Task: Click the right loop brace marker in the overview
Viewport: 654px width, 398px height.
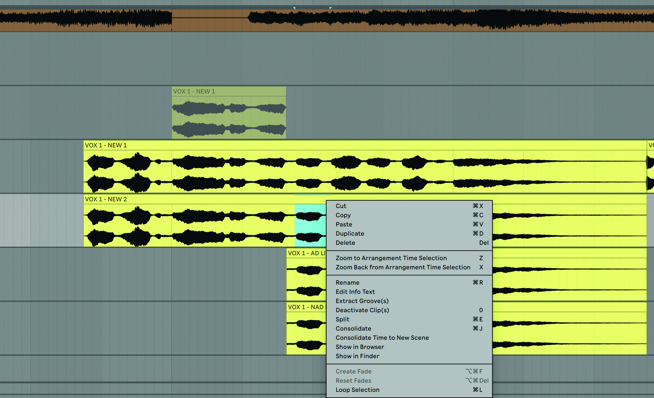Action: [x=330, y=8]
